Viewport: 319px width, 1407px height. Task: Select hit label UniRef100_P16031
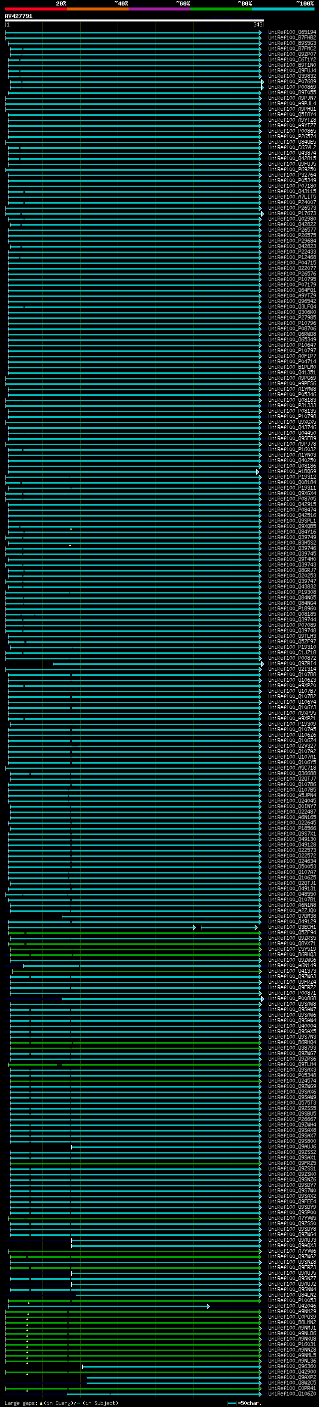coord(292,1345)
